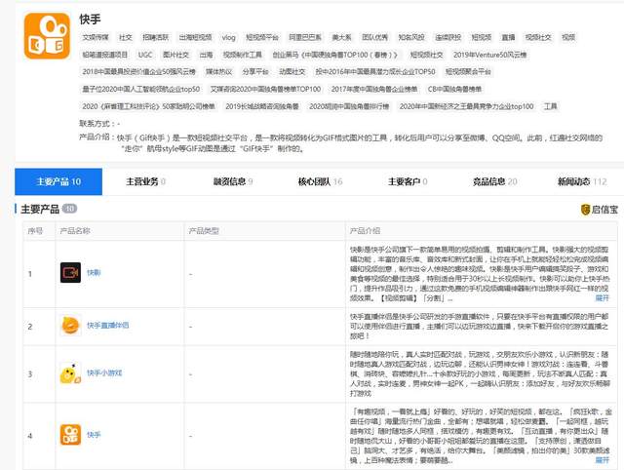Click the Kuaishou company logo at top
The height and width of the screenshot is (470, 624).
pyautogui.click(x=47, y=36)
